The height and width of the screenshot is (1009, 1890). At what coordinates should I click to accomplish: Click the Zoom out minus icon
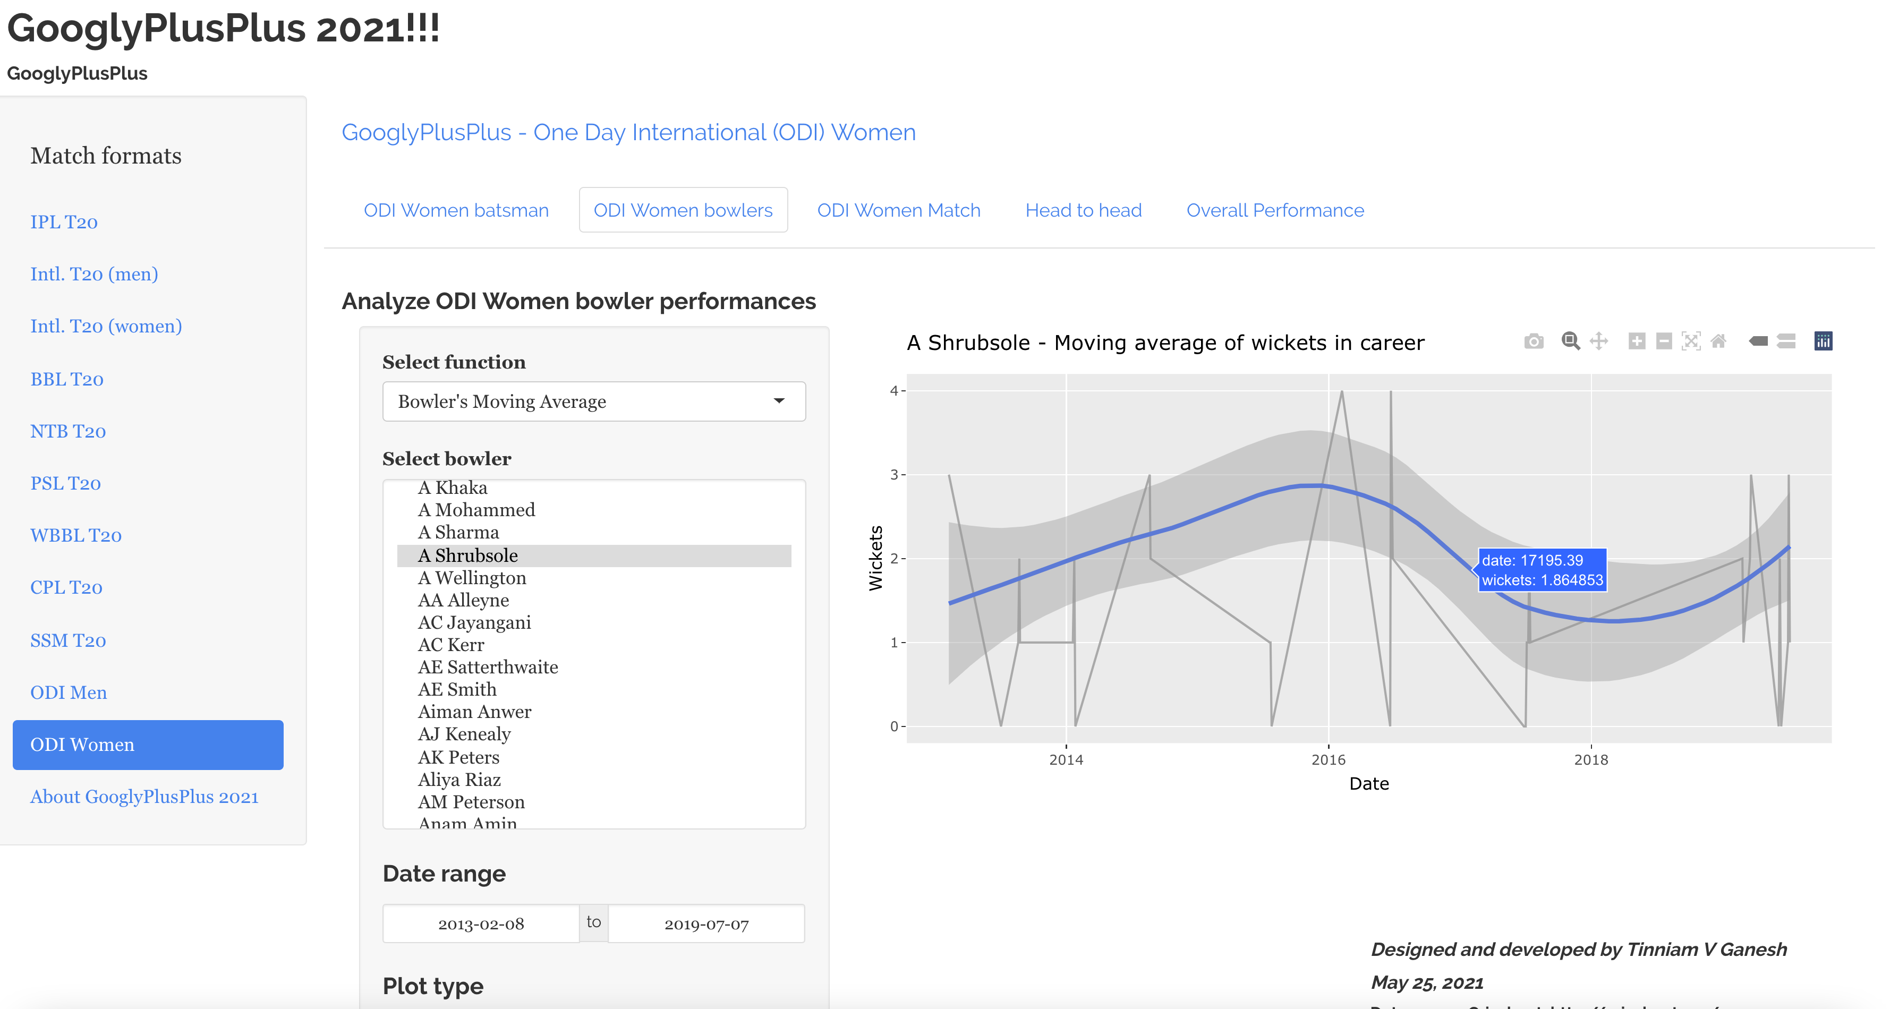[x=1664, y=341]
